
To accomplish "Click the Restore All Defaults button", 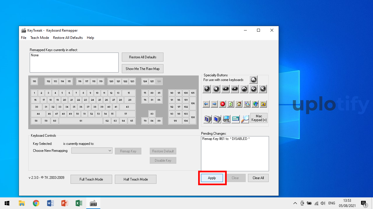I will (x=142, y=57).
